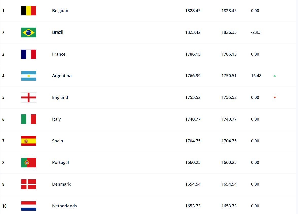
Task: Click the Italy flag icon
Action: coord(28,119)
